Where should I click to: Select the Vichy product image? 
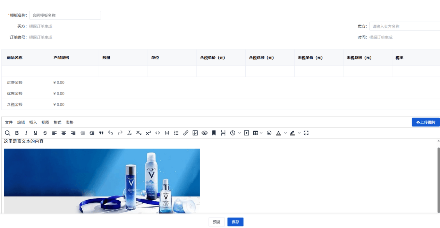(102, 181)
